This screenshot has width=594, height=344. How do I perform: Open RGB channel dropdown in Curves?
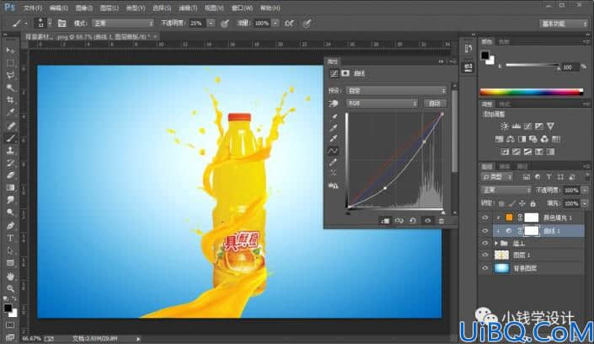tap(382, 103)
